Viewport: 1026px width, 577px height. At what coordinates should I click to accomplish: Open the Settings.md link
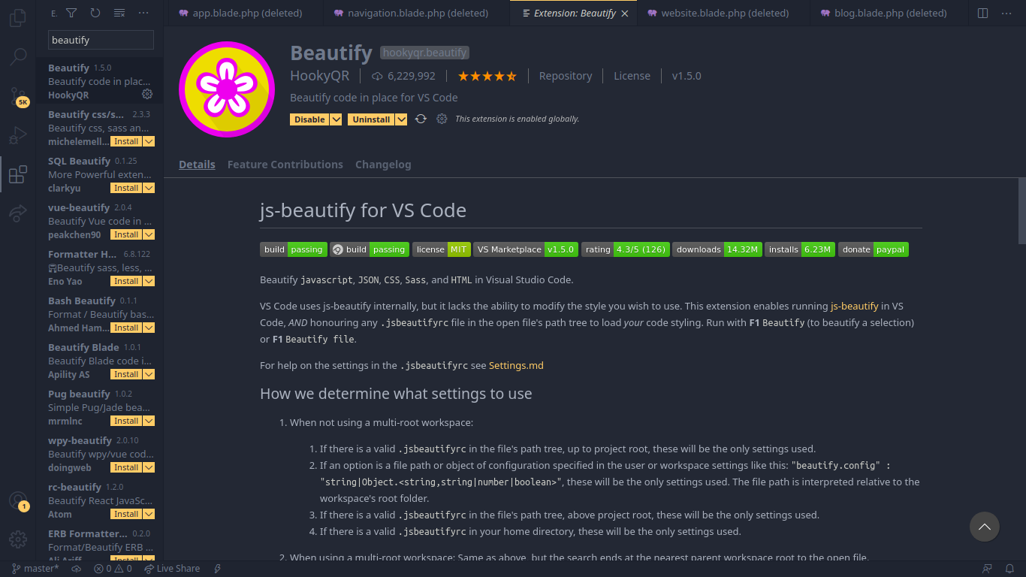pyautogui.click(x=516, y=365)
